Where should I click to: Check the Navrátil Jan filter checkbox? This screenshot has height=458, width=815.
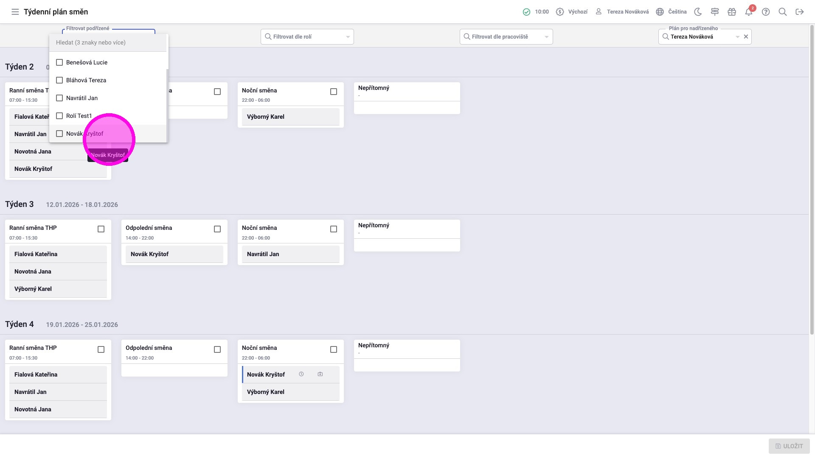(x=60, y=98)
